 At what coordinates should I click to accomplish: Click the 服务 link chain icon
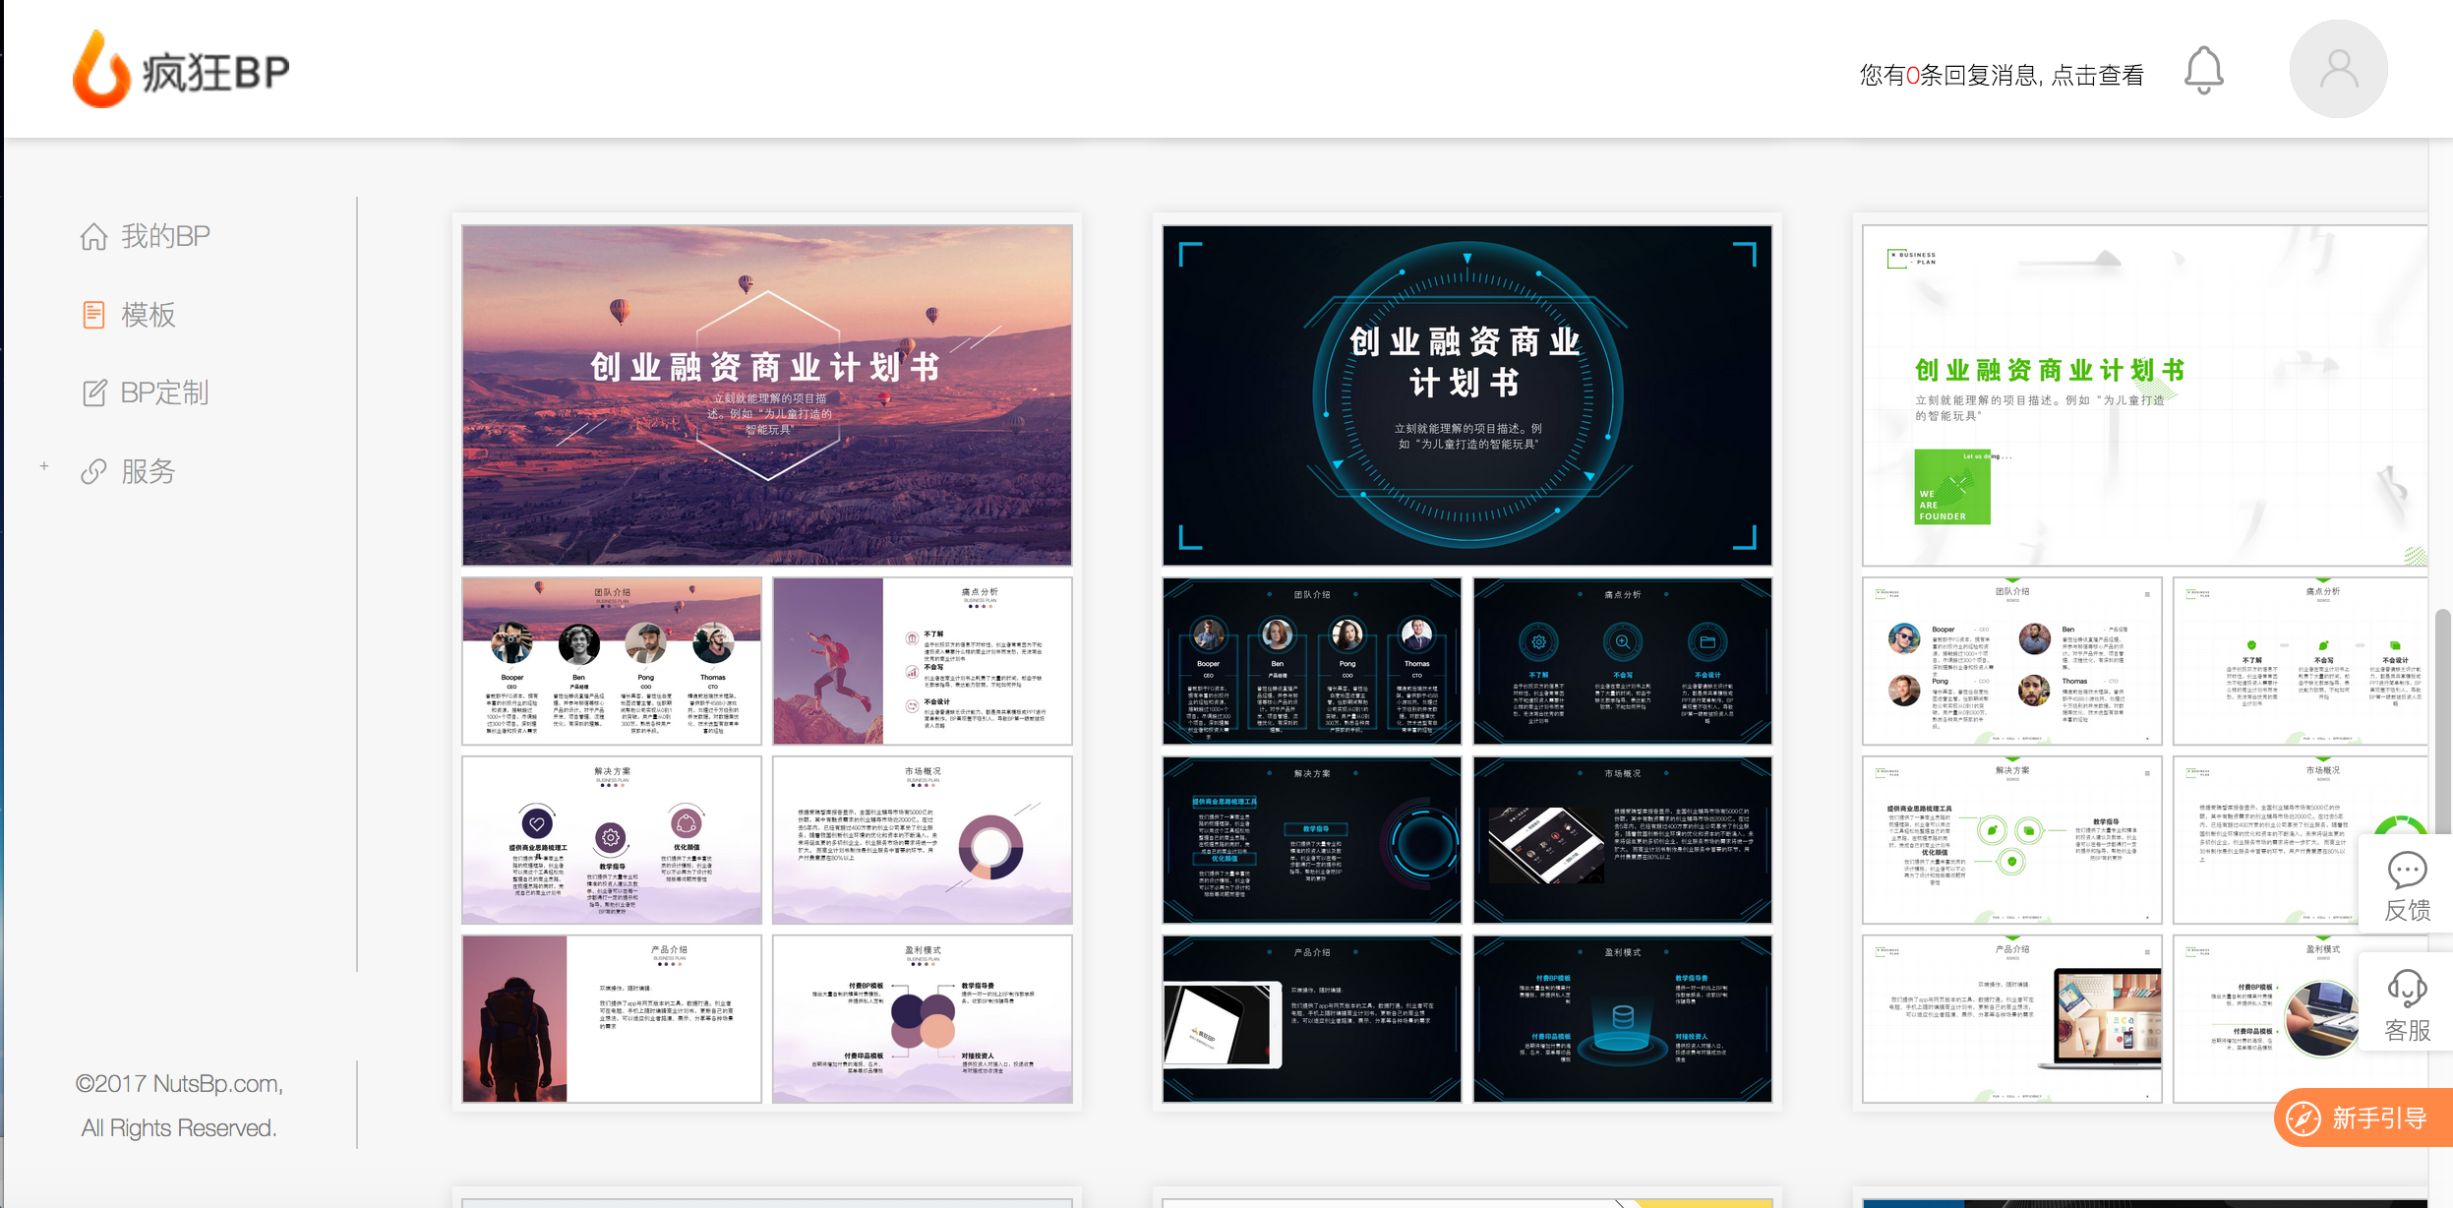[93, 472]
